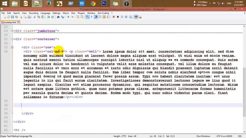
Task: Cut selection using scissors icon
Action: 35,17
